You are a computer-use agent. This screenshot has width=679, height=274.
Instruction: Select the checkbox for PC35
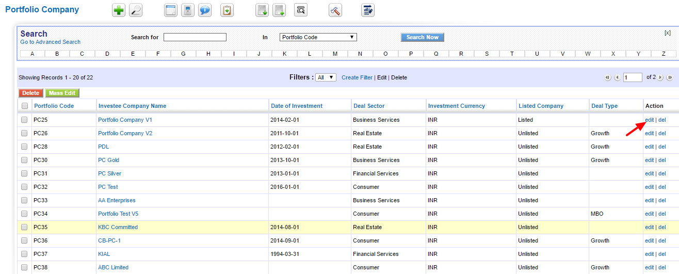24,227
